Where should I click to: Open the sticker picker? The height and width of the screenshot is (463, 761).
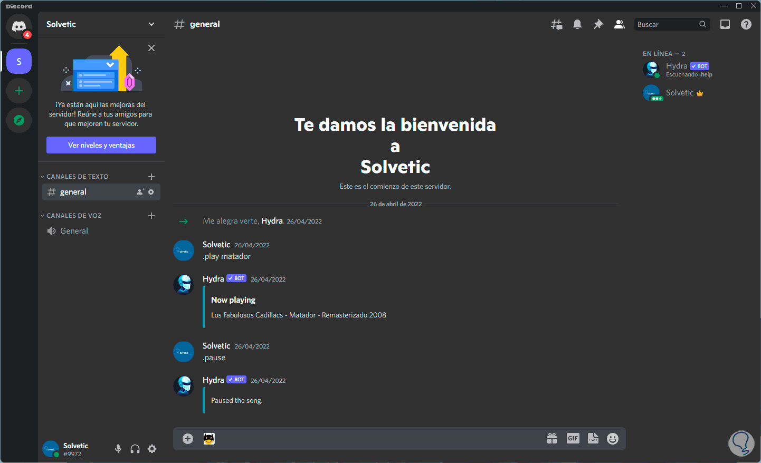(593, 439)
